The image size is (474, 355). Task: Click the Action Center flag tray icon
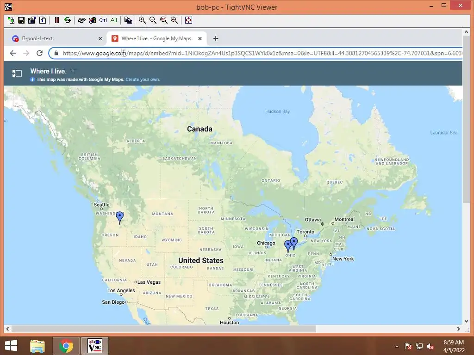[x=408, y=346]
